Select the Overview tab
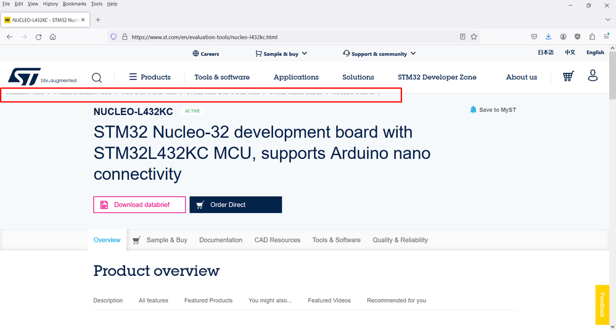 tap(107, 239)
